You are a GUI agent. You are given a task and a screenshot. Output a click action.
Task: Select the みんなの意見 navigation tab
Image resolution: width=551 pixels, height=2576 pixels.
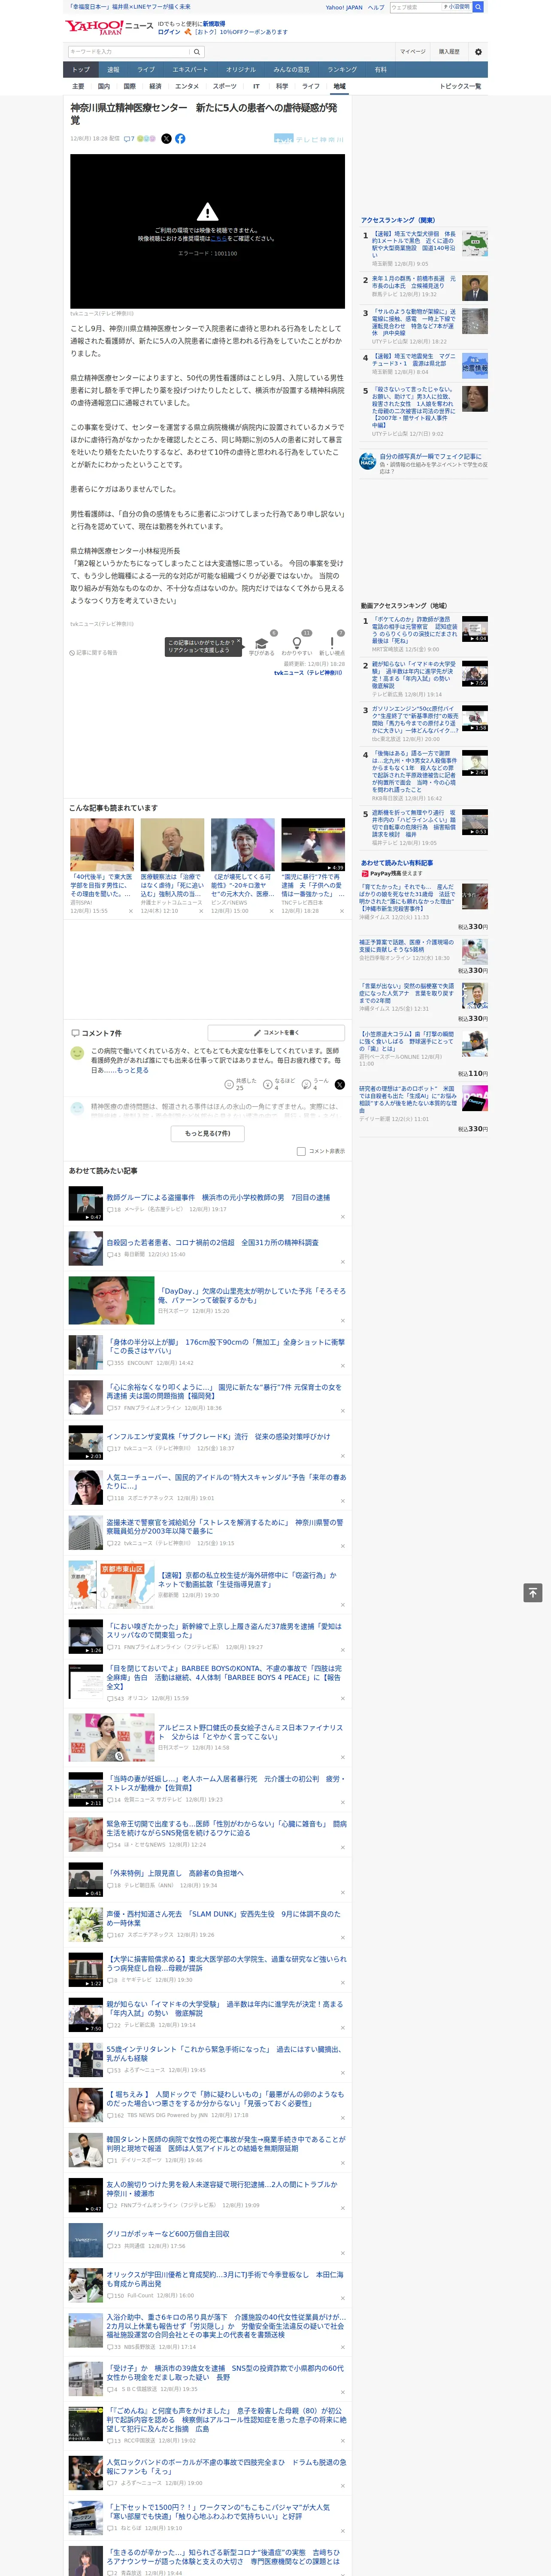(292, 70)
